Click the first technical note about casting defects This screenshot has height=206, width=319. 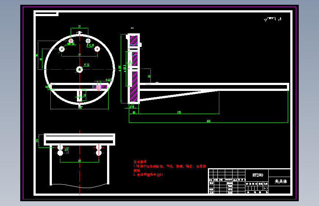pyautogui.click(x=170, y=166)
